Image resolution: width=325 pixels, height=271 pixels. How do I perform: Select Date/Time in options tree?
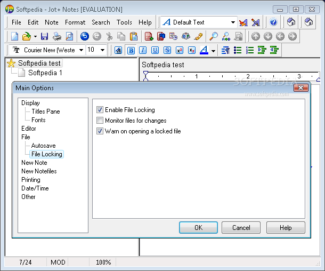[35, 188]
